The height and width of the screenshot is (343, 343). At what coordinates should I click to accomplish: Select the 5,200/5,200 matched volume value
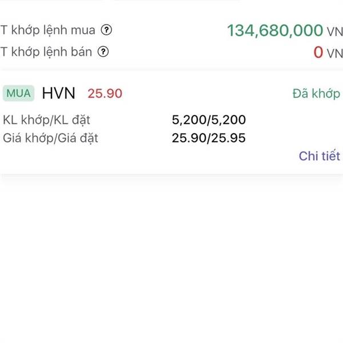(209, 120)
